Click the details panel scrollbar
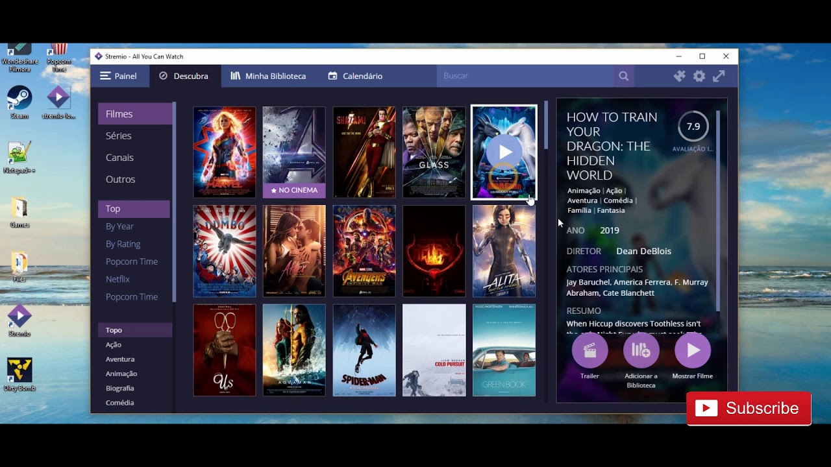 pyautogui.click(x=718, y=211)
